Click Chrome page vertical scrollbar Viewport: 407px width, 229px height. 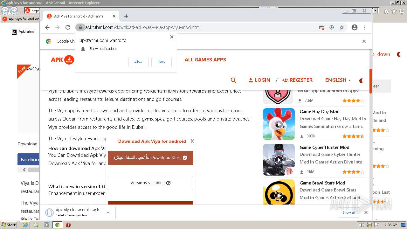click(x=370, y=81)
